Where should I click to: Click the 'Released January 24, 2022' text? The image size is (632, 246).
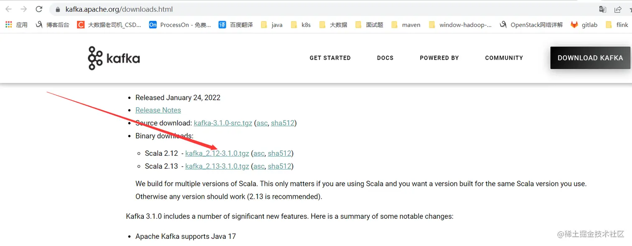(178, 98)
